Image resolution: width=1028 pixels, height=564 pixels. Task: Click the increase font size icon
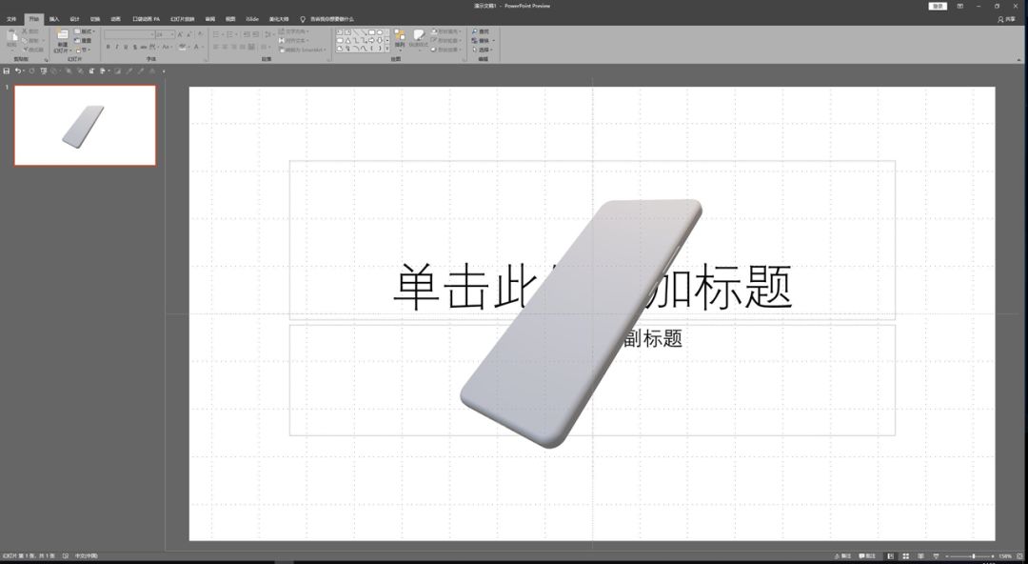(x=180, y=33)
